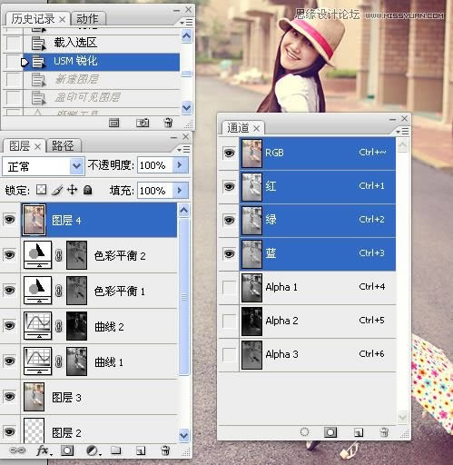Image resolution: width=453 pixels, height=465 pixels.
Task: Create new adjustment layer icon
Action: 93,450
